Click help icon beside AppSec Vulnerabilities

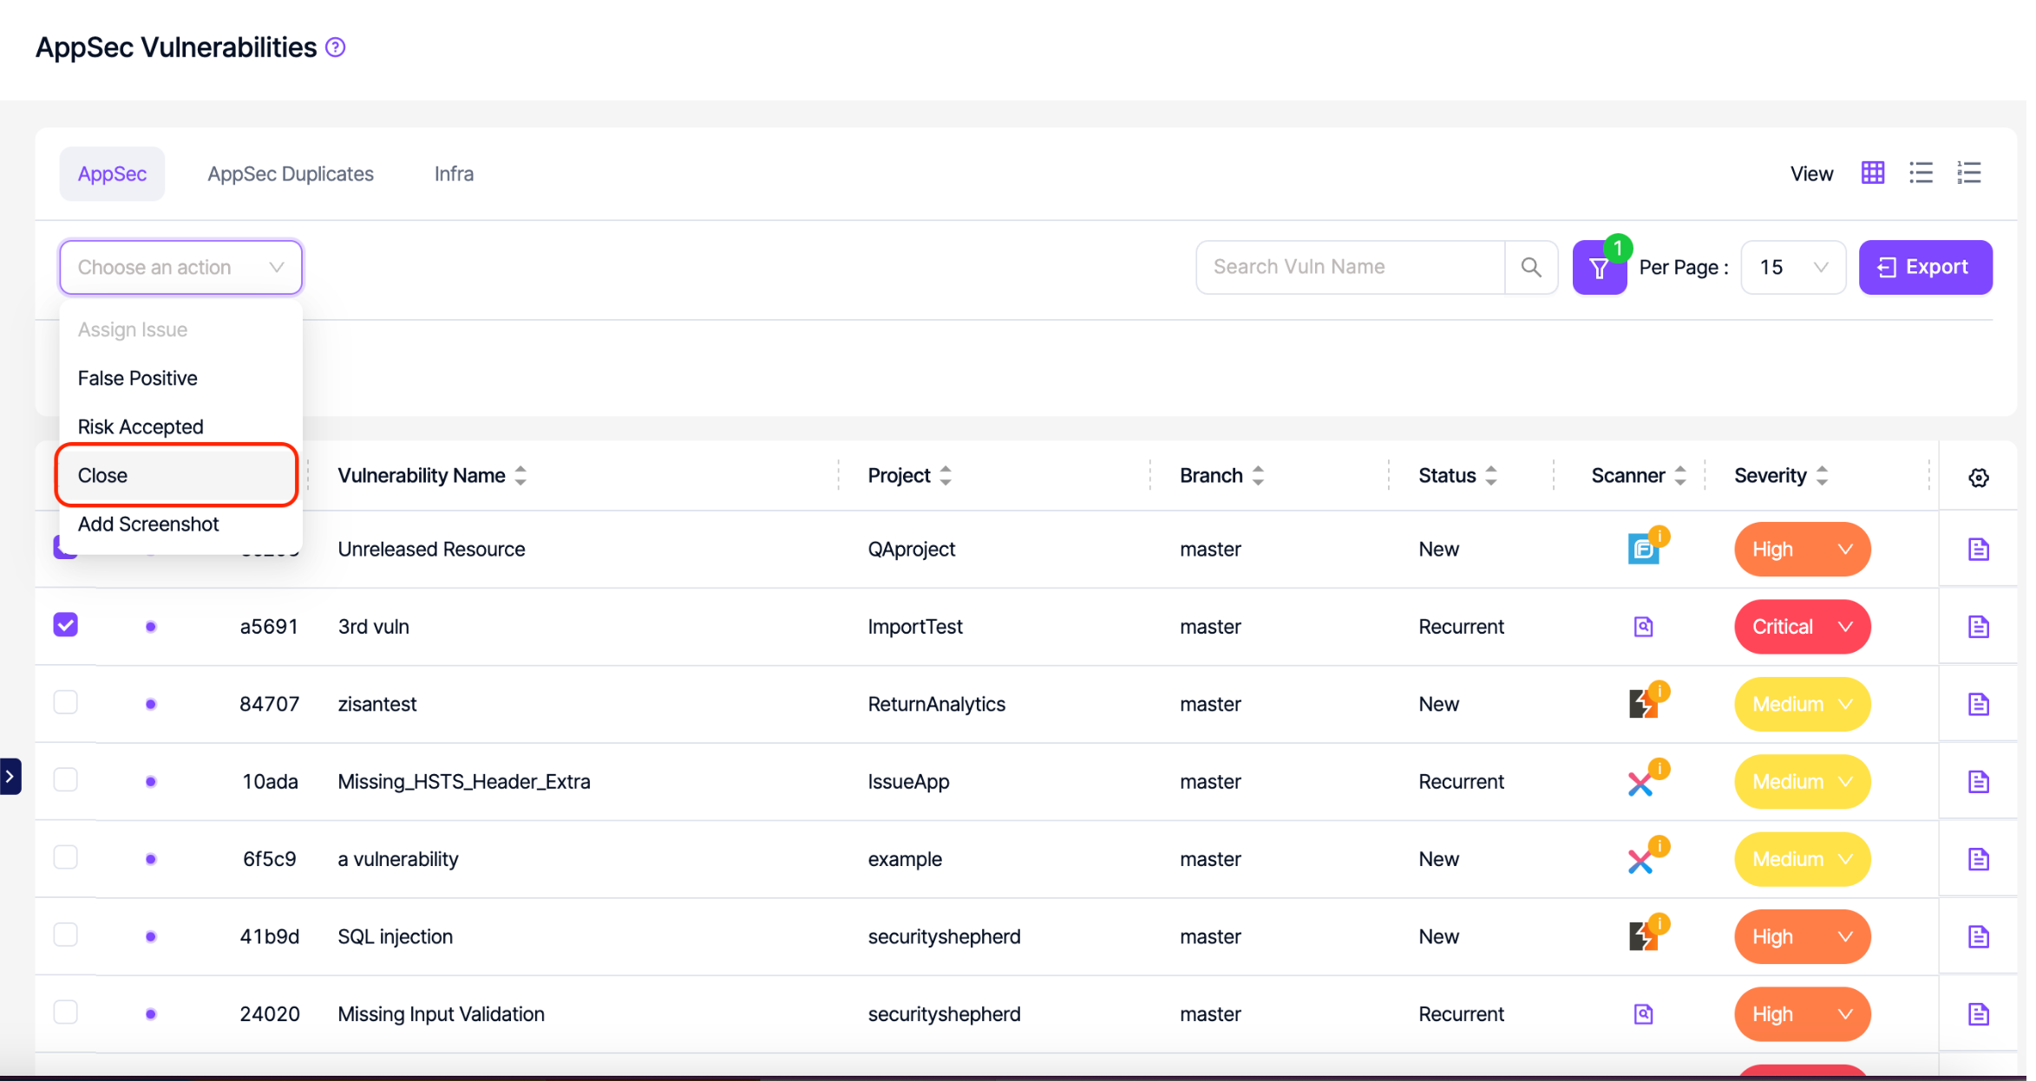tap(335, 48)
